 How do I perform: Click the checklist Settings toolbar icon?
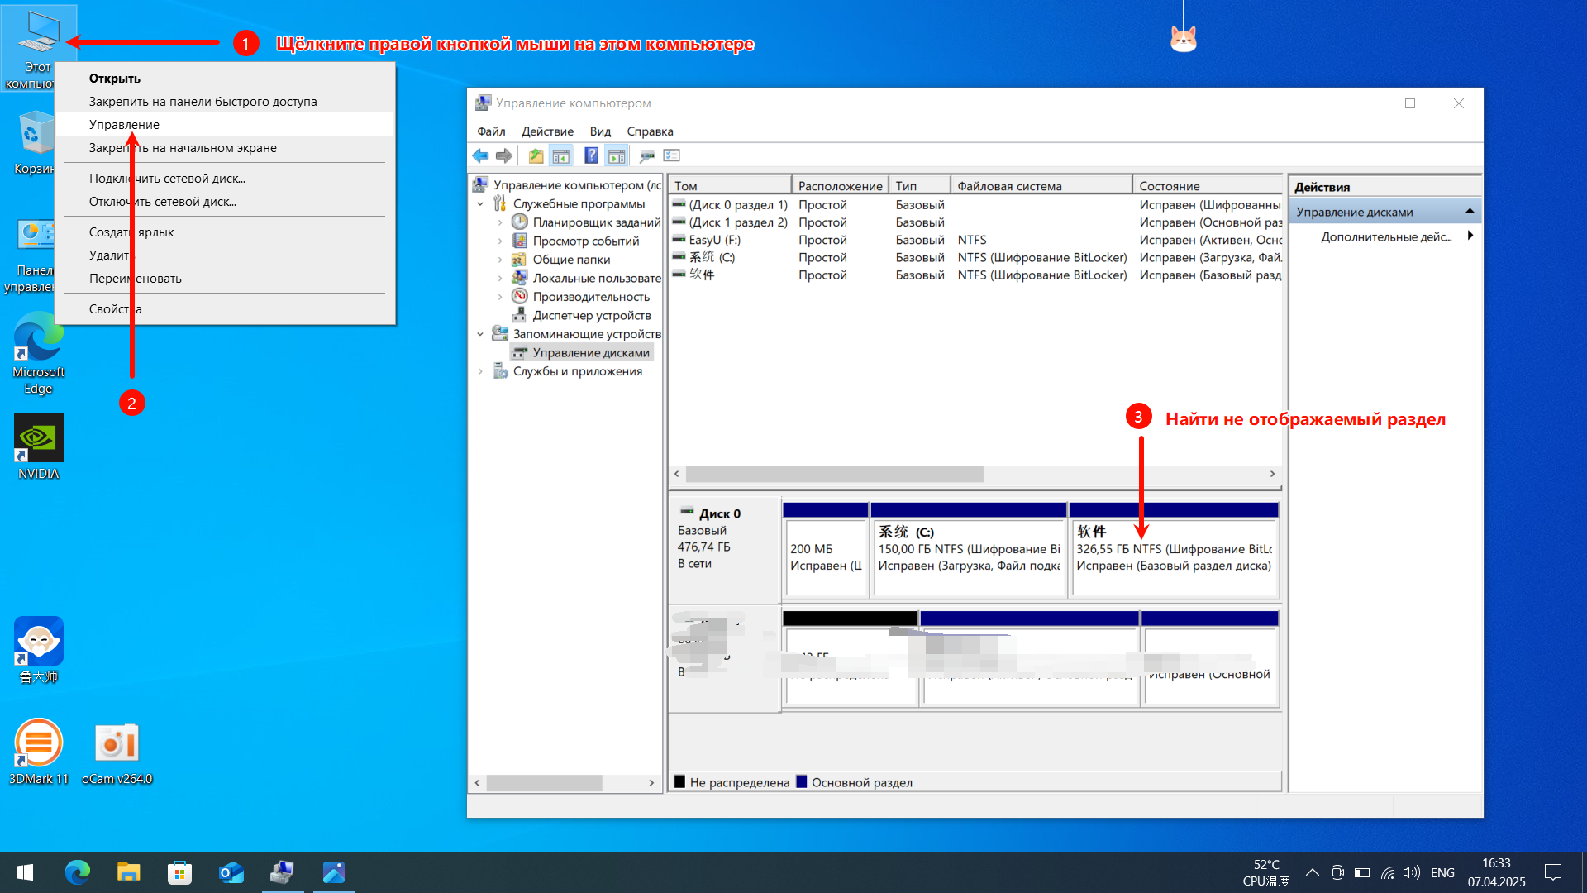(x=672, y=155)
